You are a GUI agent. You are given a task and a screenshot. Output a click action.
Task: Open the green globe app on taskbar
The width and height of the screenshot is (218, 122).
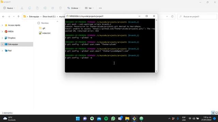[141, 119]
